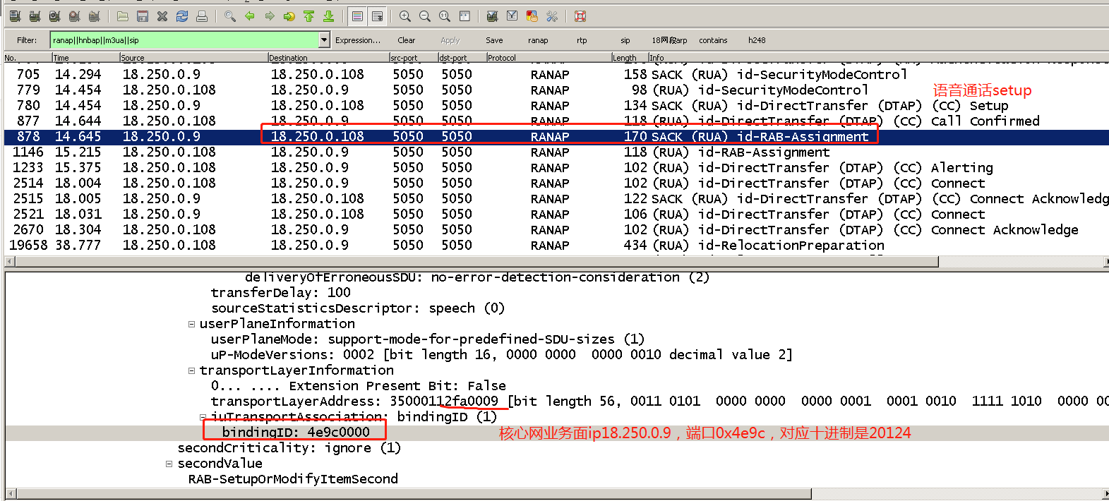The image size is (1109, 501).
Task: Collapse the transportLayerInformation tree node
Action: pos(191,370)
